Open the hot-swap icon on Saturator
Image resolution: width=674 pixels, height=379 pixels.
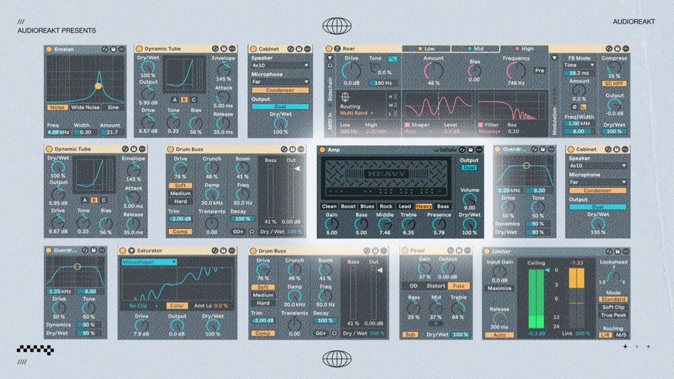pos(214,251)
